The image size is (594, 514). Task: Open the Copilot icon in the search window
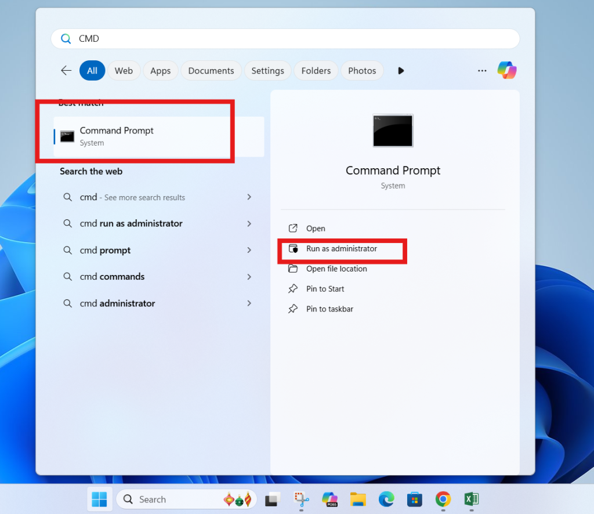coord(507,70)
